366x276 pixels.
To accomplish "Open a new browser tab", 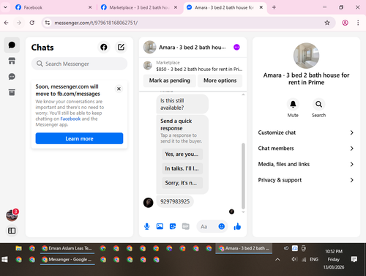I will (x=274, y=7).
